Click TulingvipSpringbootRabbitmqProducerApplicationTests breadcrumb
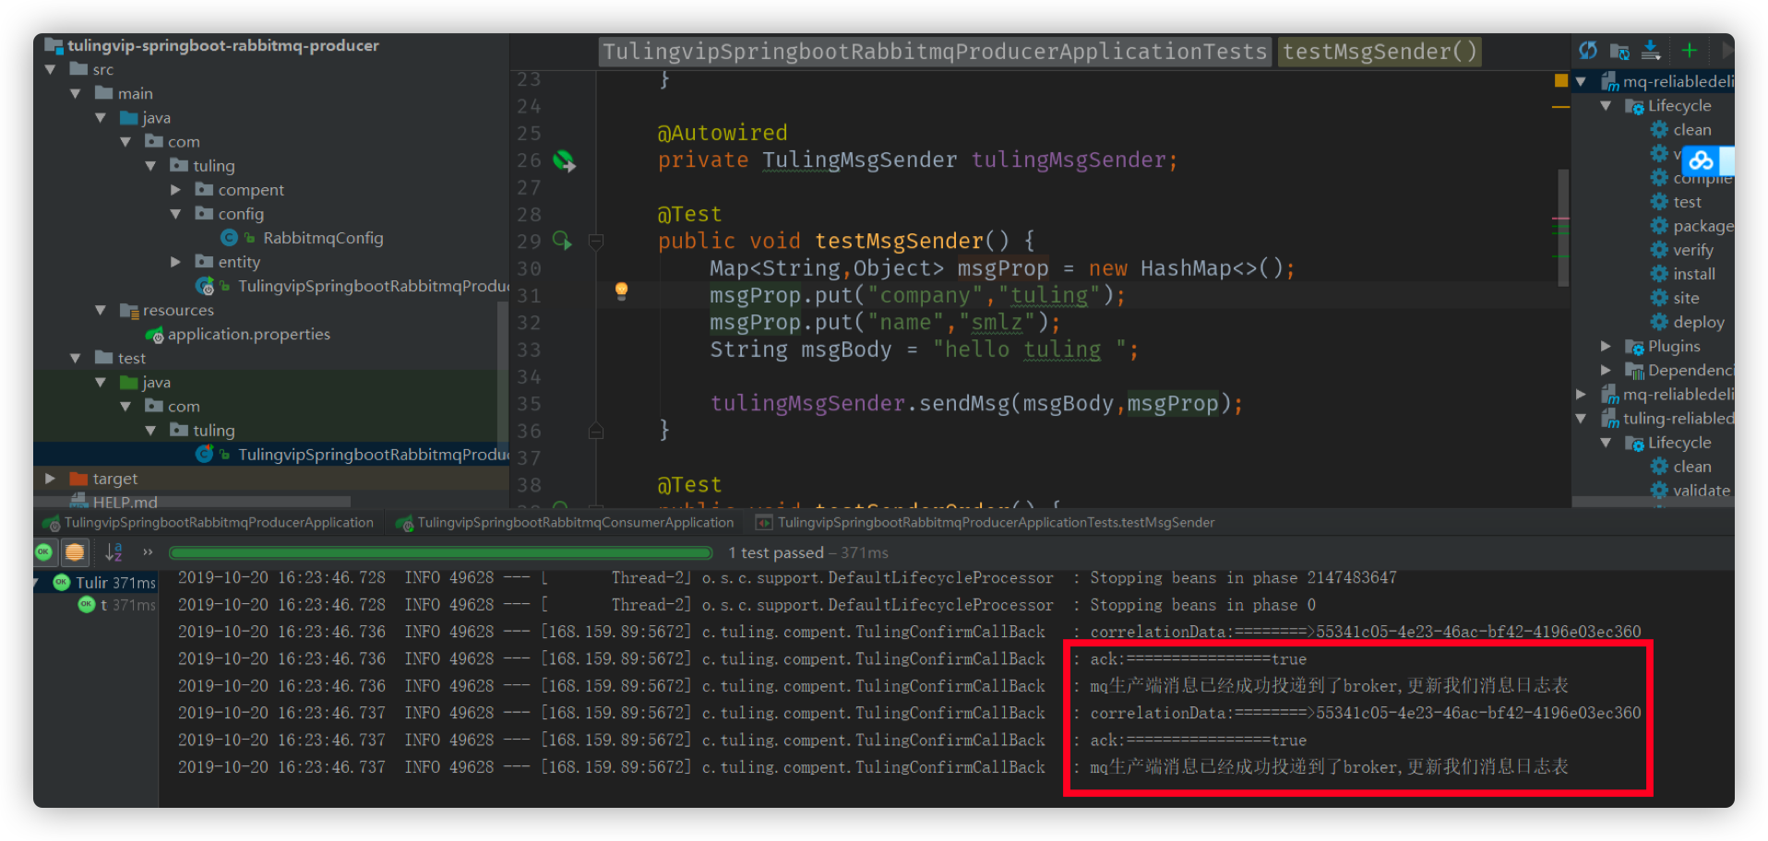This screenshot has width=1768, height=841. coord(935,52)
